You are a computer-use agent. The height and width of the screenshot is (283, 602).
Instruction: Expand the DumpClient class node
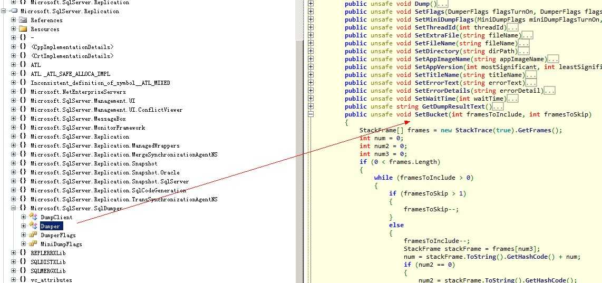tap(24, 217)
